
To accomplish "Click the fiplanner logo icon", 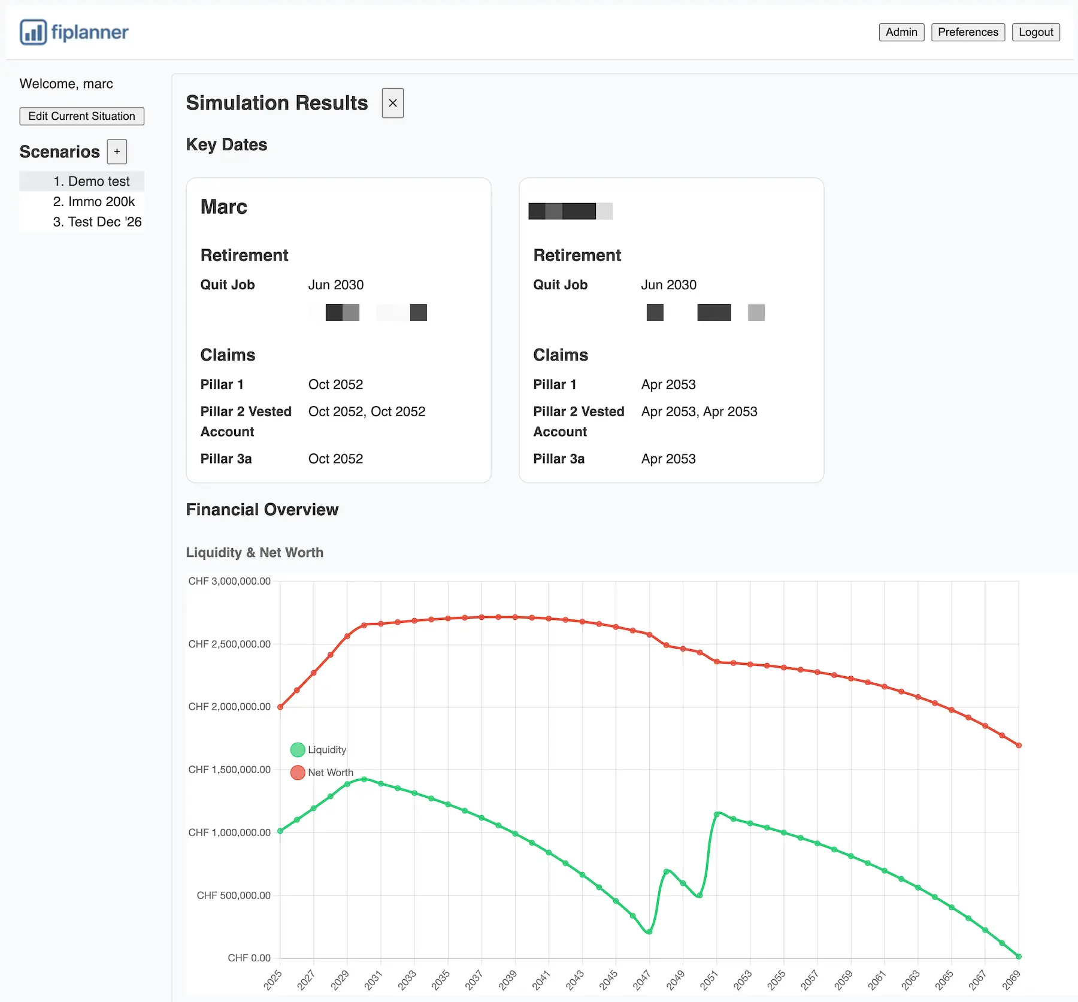I will [x=33, y=32].
